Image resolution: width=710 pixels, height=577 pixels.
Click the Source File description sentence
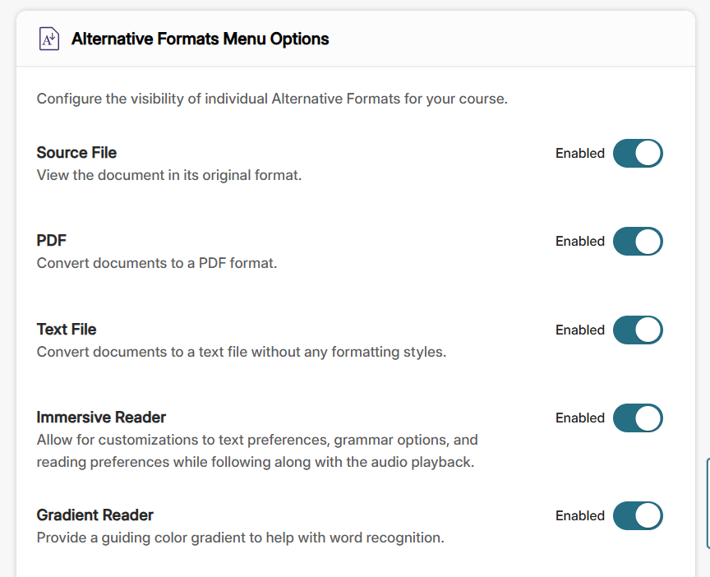pos(167,174)
